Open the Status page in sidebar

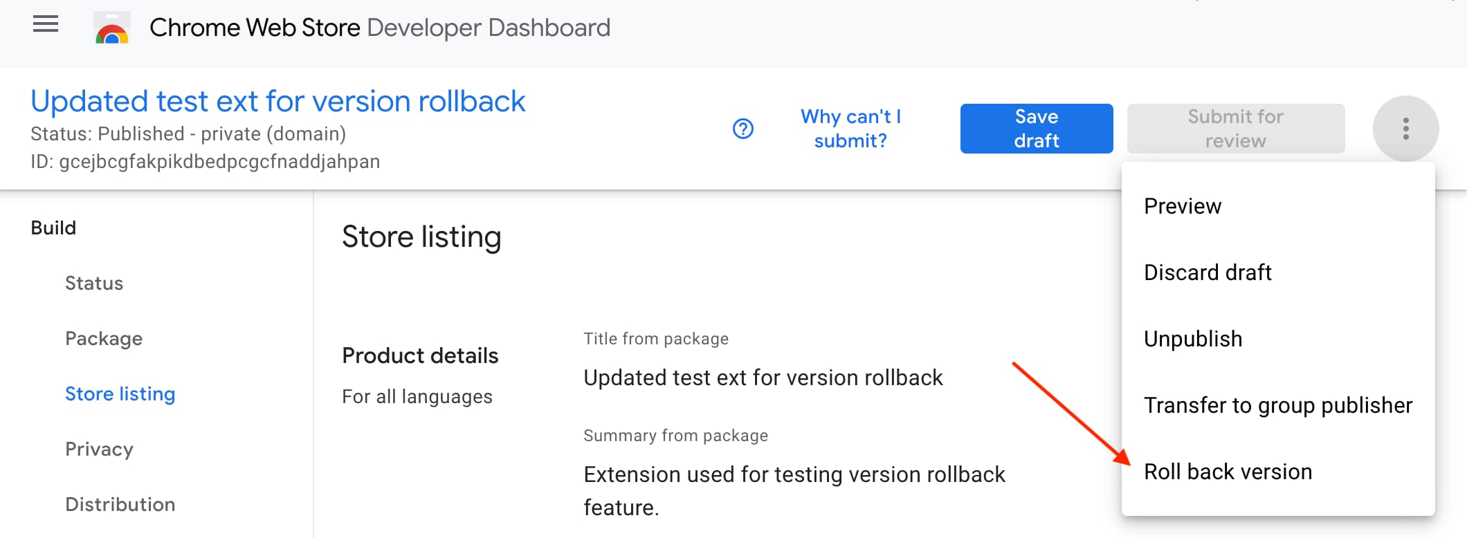[x=94, y=283]
